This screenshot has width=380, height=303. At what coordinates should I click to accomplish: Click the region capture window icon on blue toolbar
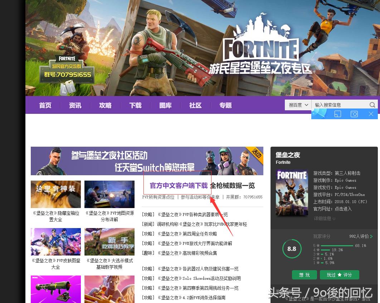338,114
